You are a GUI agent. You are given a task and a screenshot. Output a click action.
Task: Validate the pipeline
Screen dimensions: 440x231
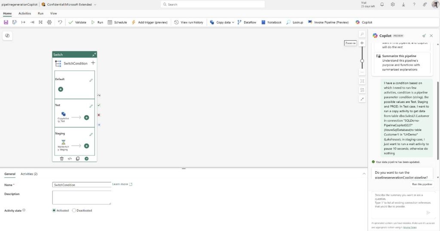tap(77, 22)
